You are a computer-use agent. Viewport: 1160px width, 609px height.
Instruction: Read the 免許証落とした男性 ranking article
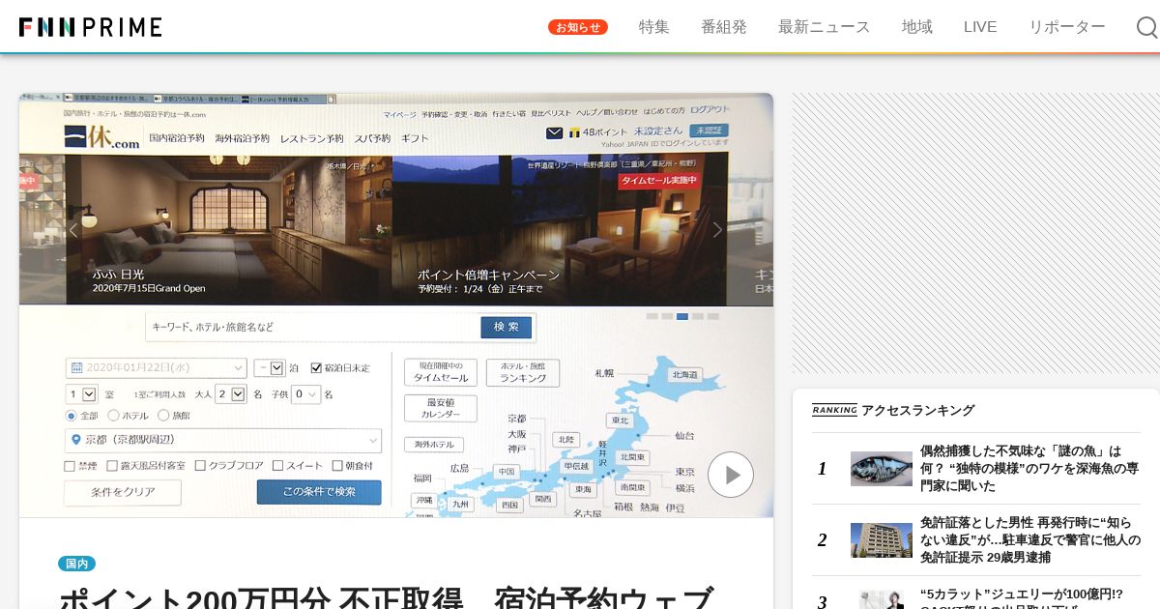click(1029, 540)
